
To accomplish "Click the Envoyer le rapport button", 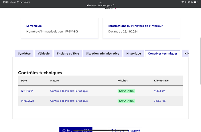I will pyautogui.click(x=125, y=129).
